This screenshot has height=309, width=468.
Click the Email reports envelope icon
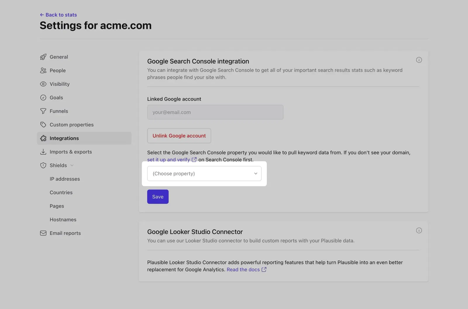point(43,233)
